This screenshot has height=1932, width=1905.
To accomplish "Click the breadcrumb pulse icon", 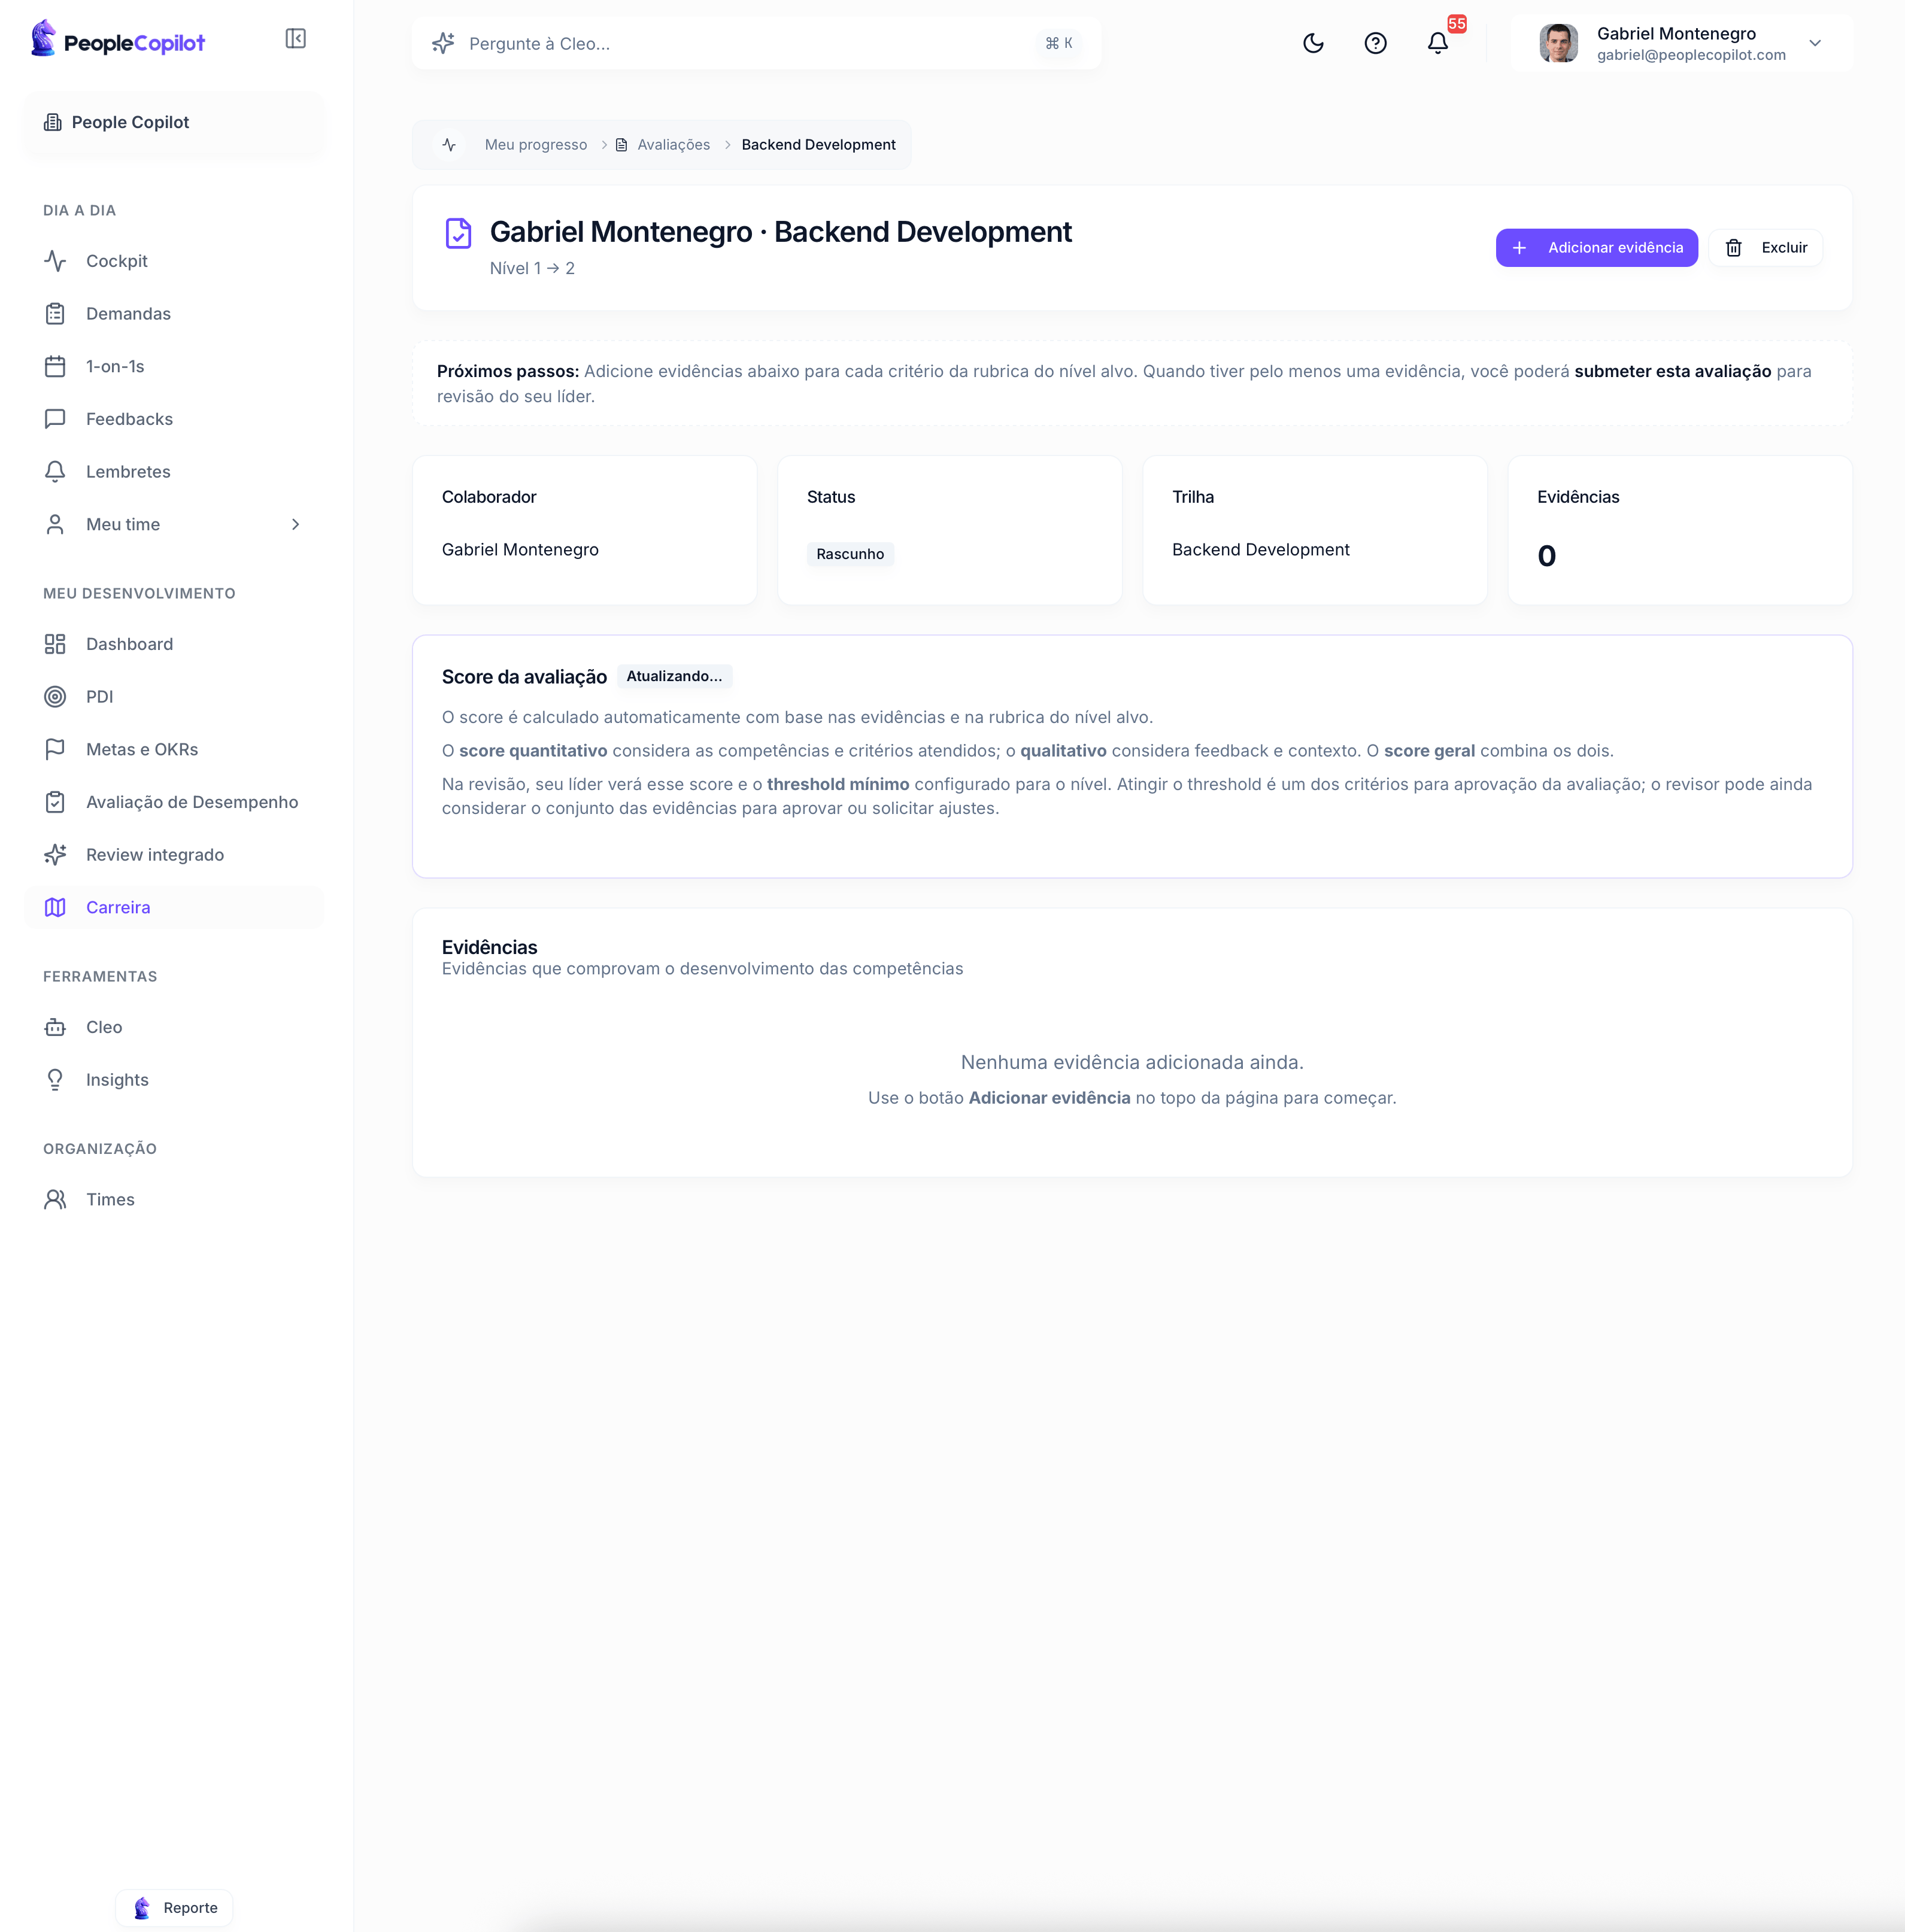I will pos(449,145).
